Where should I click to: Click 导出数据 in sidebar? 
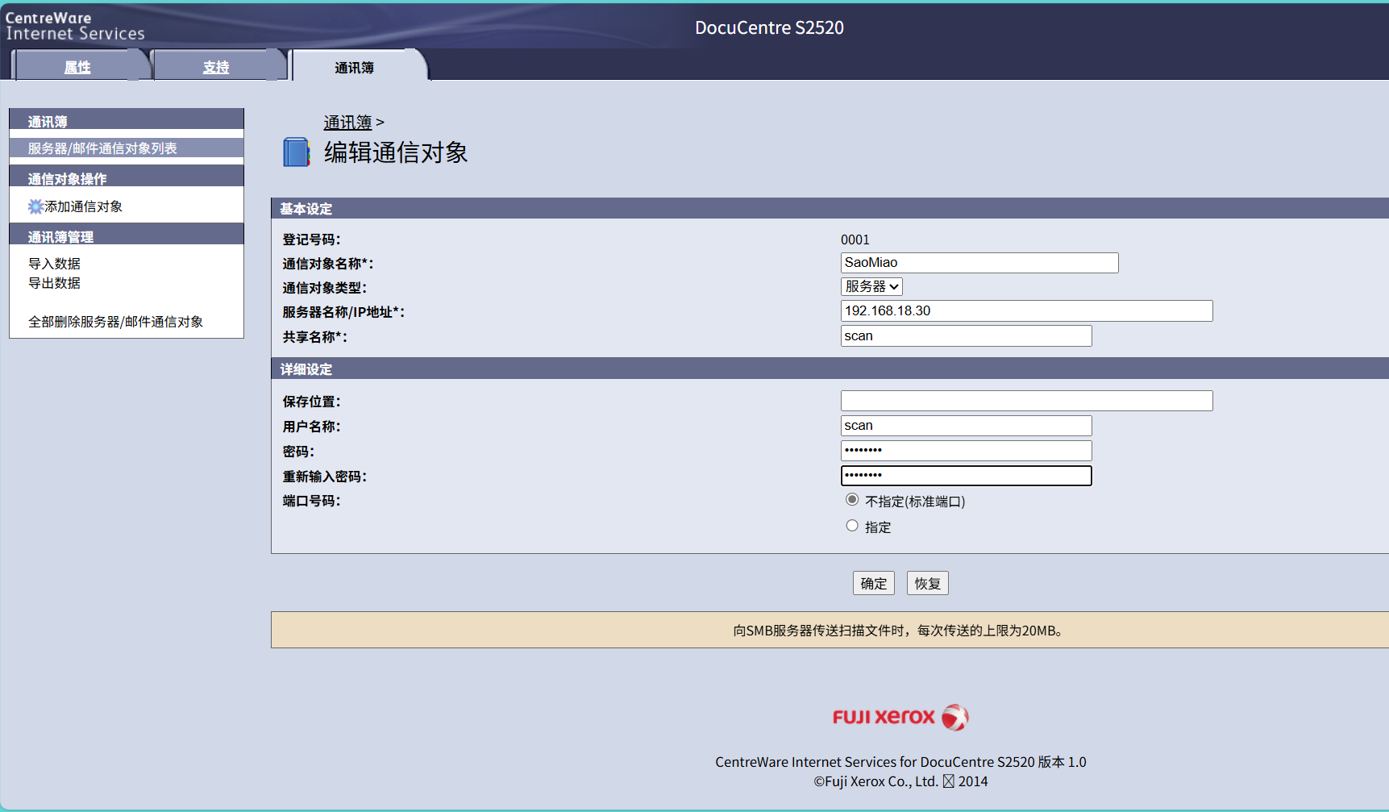pyautogui.click(x=54, y=283)
